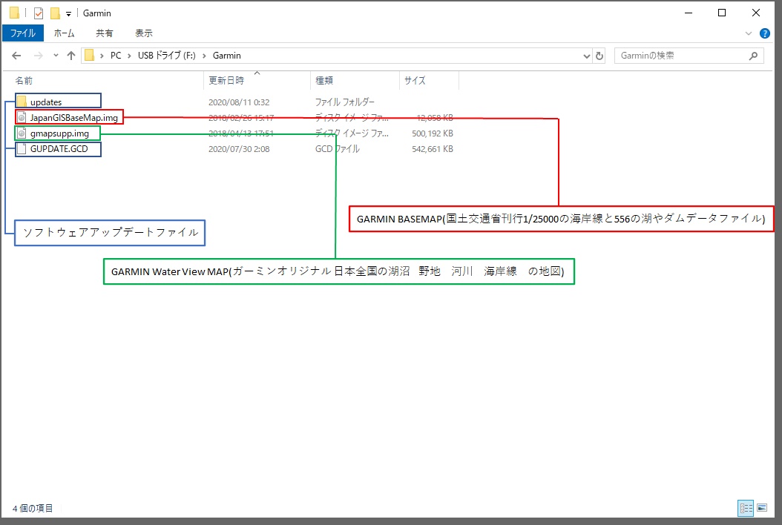Screen dimensions: 782x525
Task: Close the Garmin window
Action: [755, 13]
